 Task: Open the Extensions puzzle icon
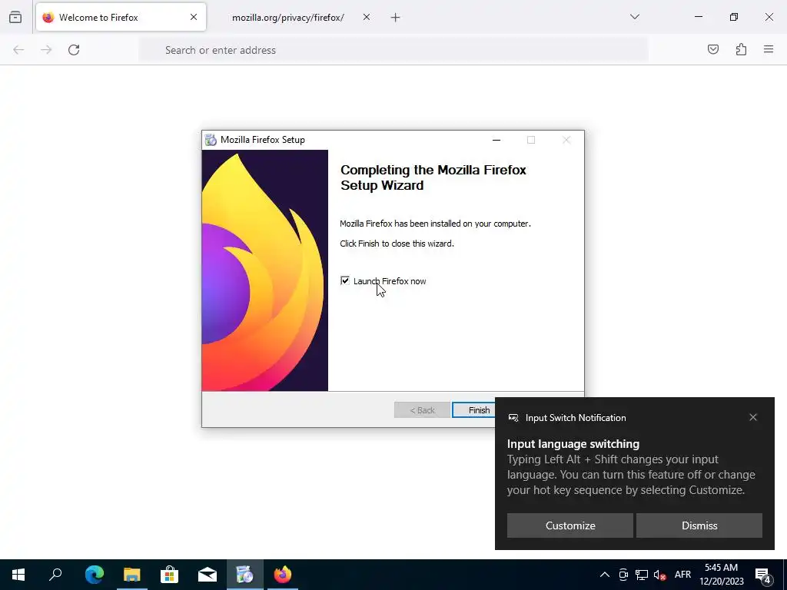point(741,49)
